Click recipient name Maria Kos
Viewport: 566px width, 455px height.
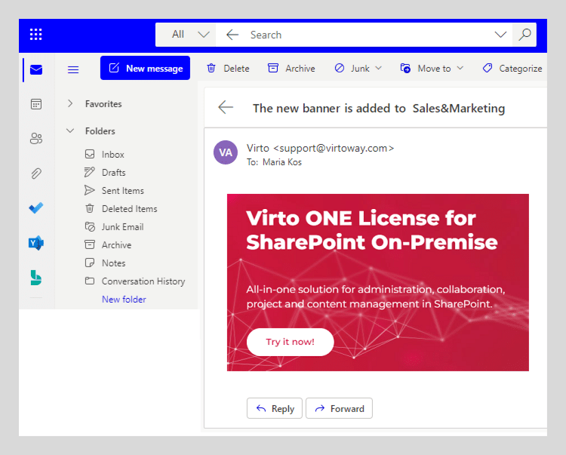[282, 162]
